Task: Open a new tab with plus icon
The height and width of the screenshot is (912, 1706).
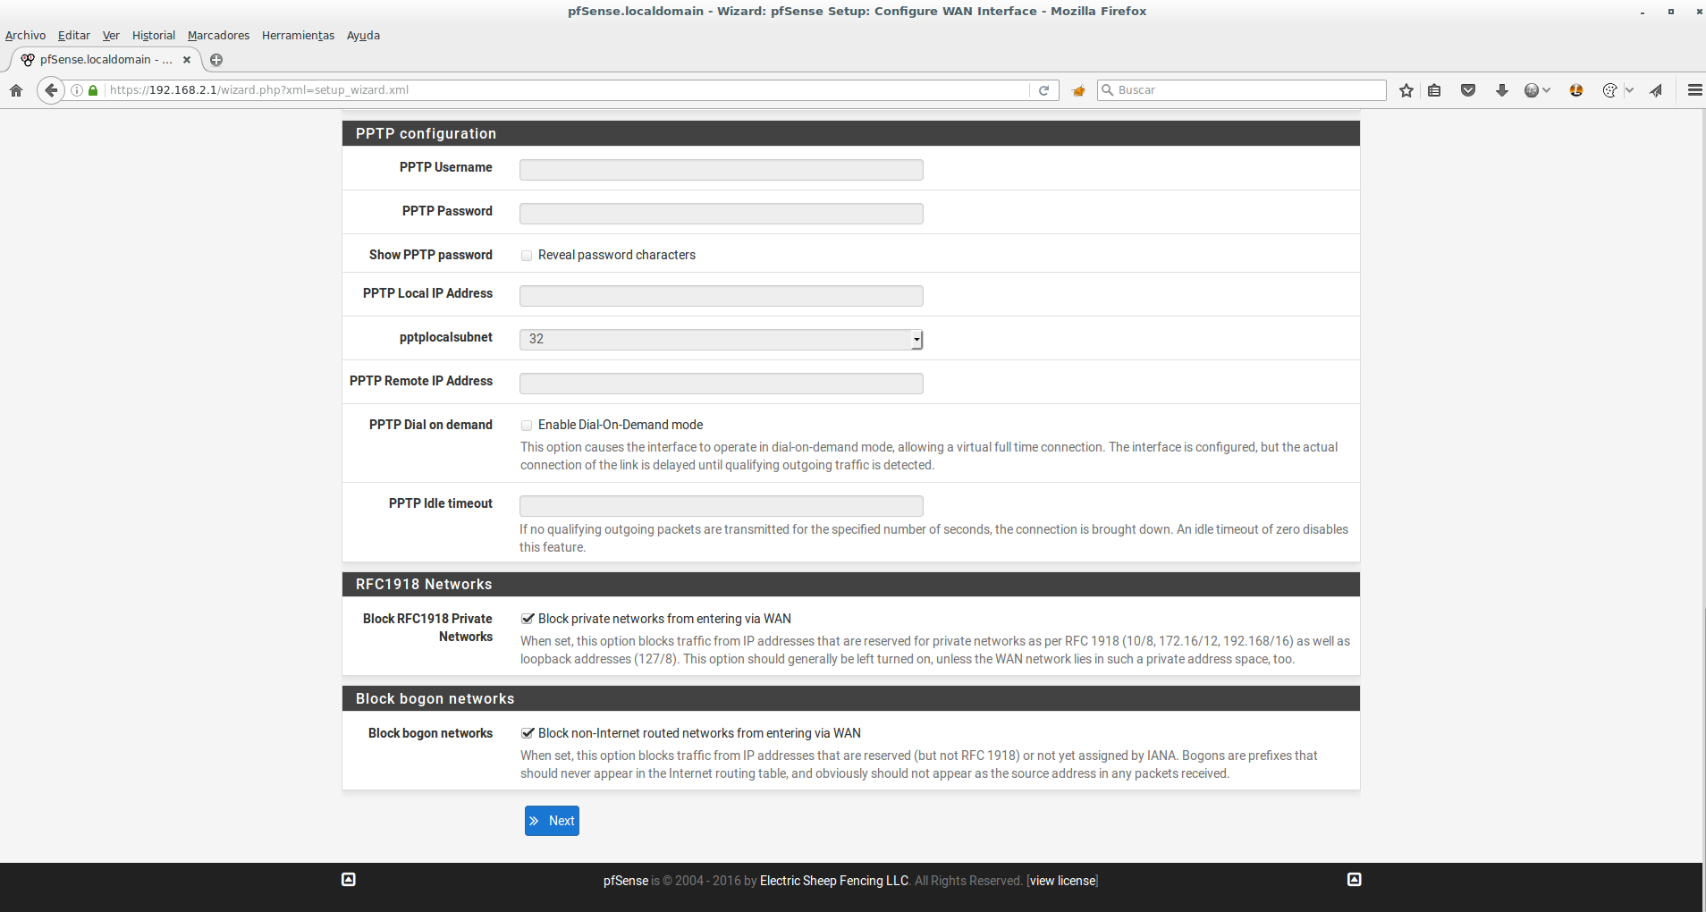Action: click(216, 60)
